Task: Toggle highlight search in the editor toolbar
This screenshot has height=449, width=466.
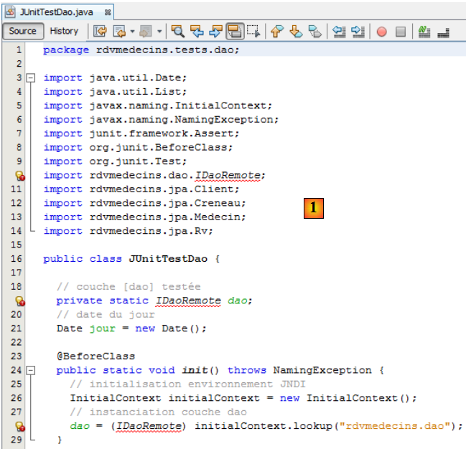Action: pyautogui.click(x=234, y=32)
